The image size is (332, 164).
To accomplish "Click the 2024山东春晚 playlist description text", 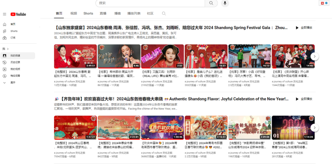I will coord(115,36).
